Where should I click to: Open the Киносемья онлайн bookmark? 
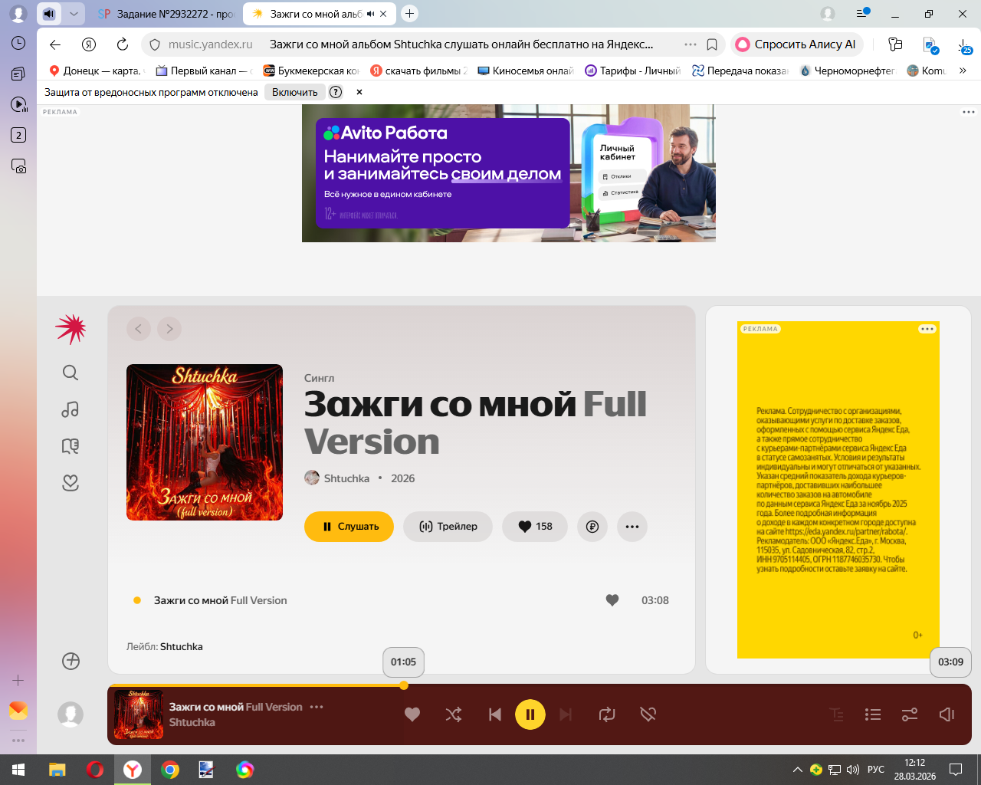tap(525, 71)
